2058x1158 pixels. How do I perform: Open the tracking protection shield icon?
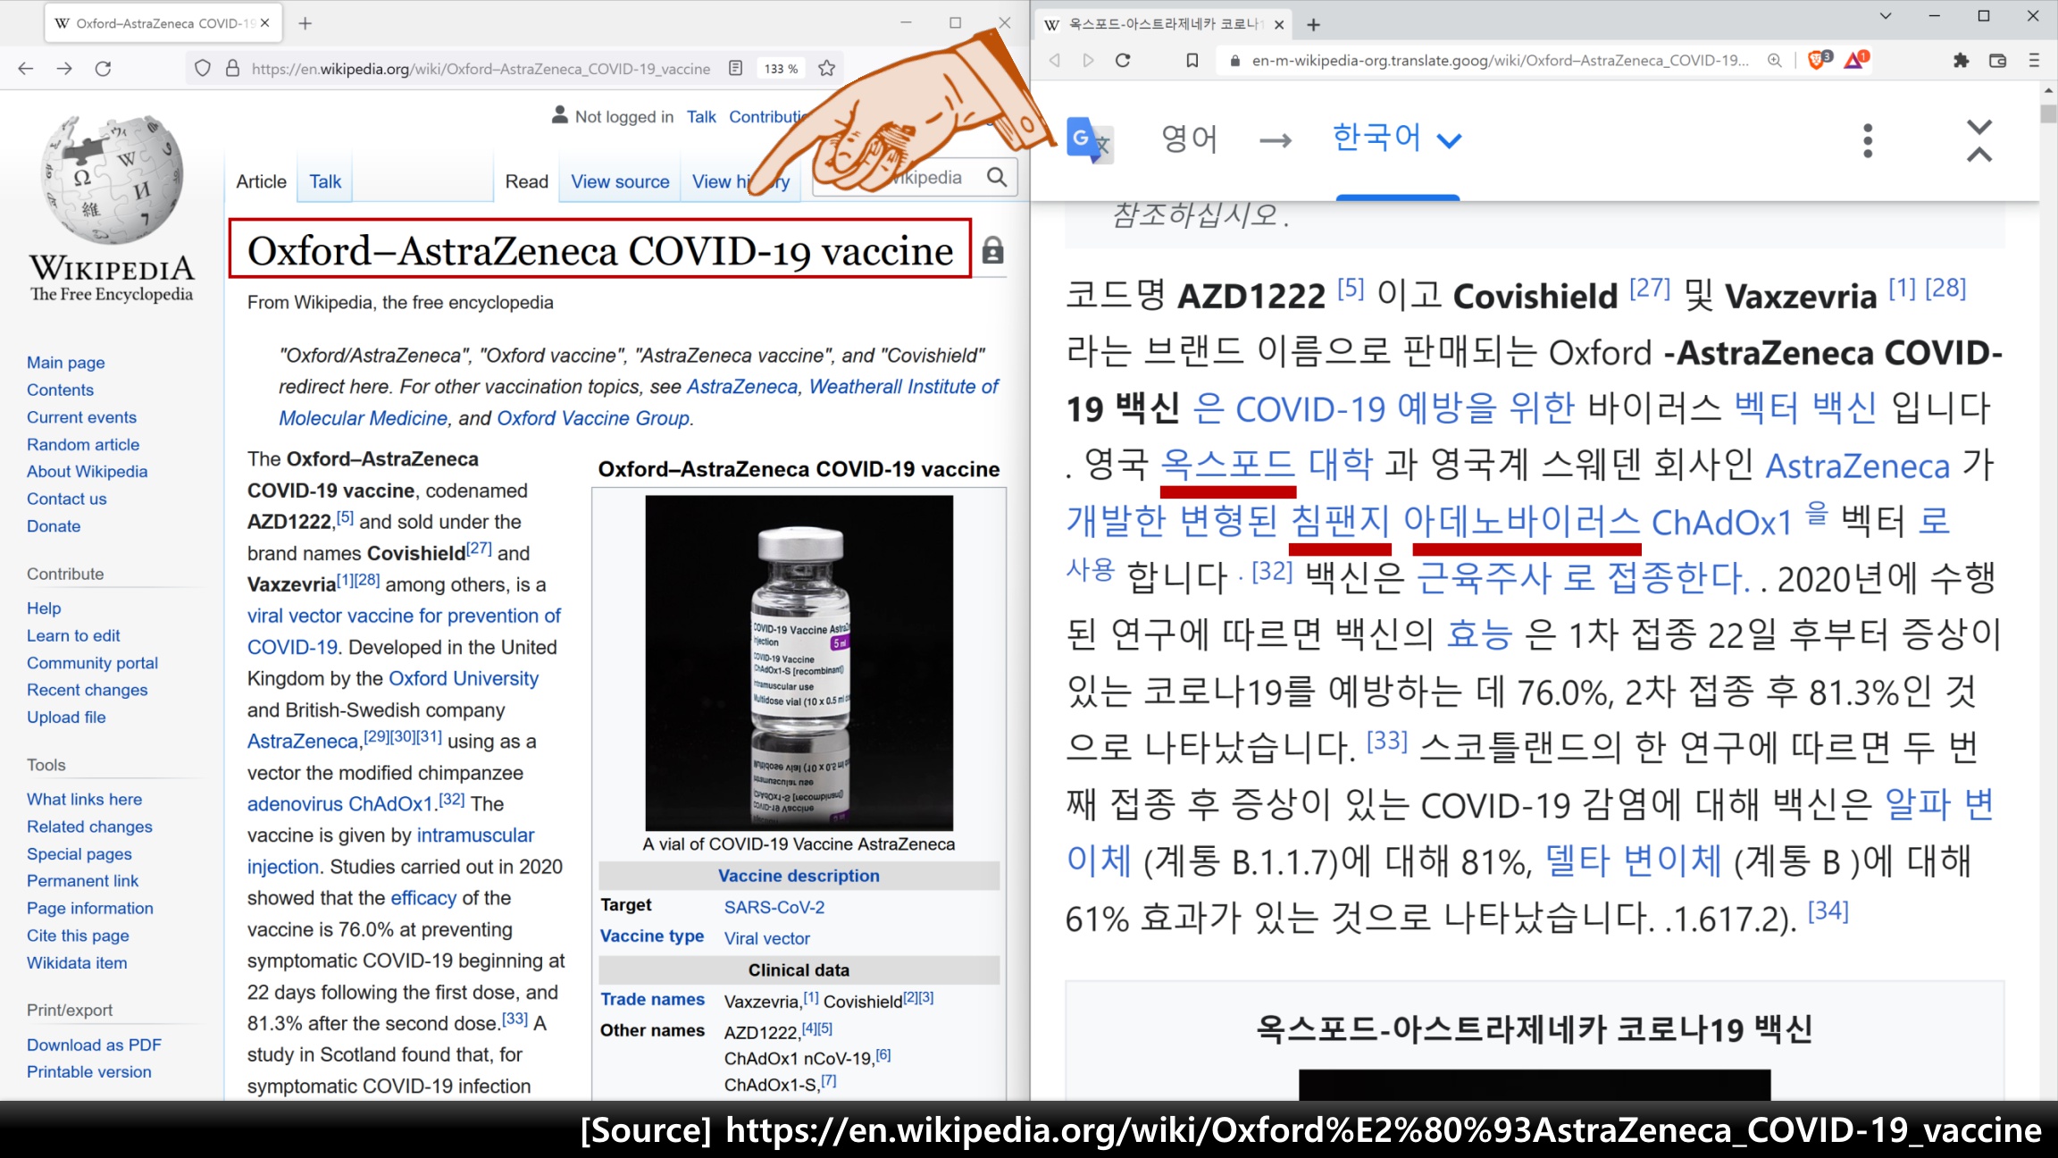[203, 68]
